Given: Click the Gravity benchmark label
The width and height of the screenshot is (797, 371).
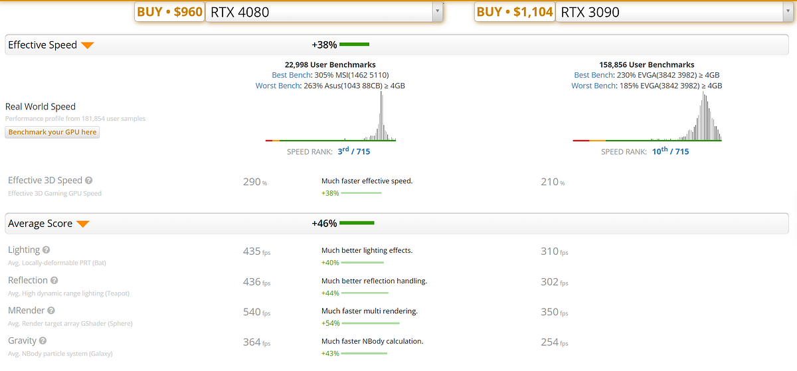Looking at the screenshot, I should (23, 341).
